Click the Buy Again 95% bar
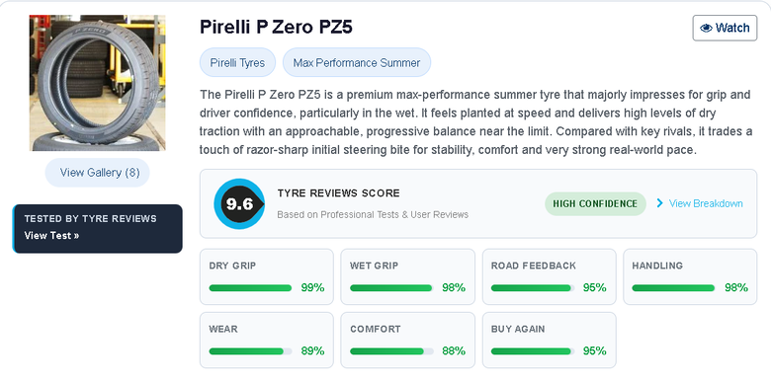Image resolution: width=771 pixels, height=382 pixels. (533, 351)
